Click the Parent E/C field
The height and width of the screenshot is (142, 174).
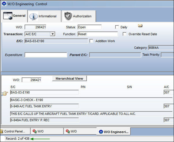[x=115, y=55]
